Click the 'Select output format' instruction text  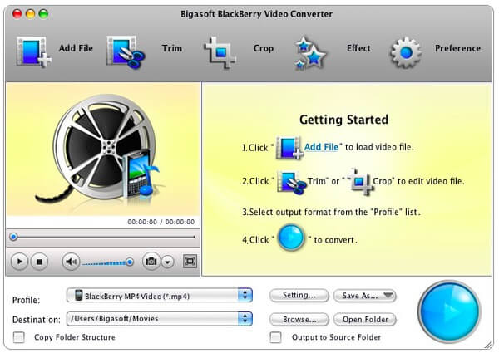coord(331,212)
